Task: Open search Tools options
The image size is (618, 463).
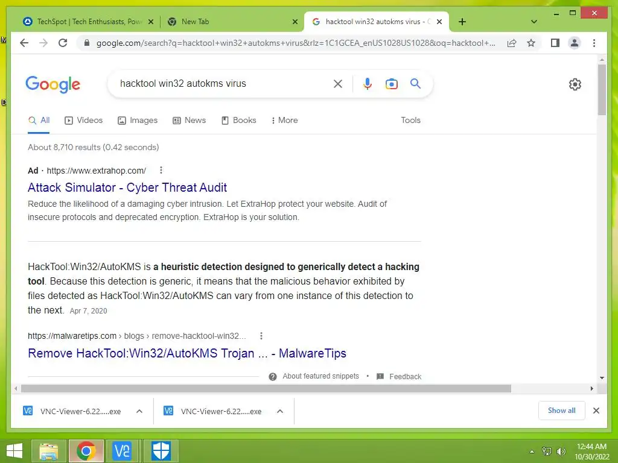Action: click(410, 121)
